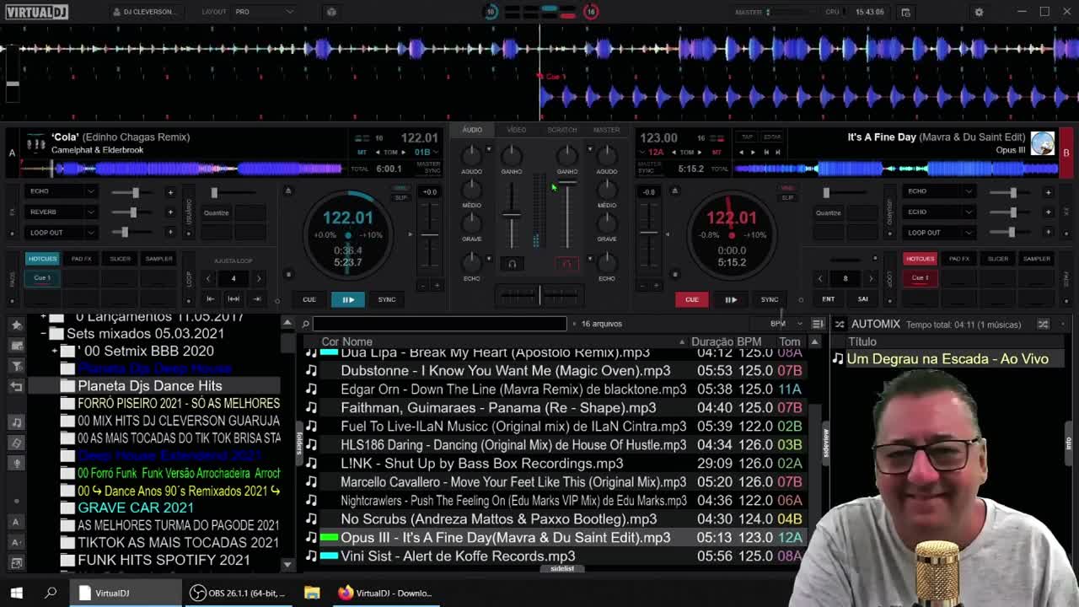Image resolution: width=1079 pixels, height=607 pixels.
Task: Click the loop out marker button on deck A
Action: click(256, 298)
